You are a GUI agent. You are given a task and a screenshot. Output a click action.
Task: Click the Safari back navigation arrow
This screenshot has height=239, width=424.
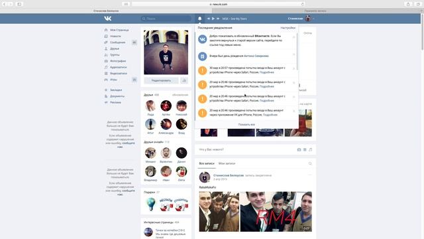click(5, 4)
